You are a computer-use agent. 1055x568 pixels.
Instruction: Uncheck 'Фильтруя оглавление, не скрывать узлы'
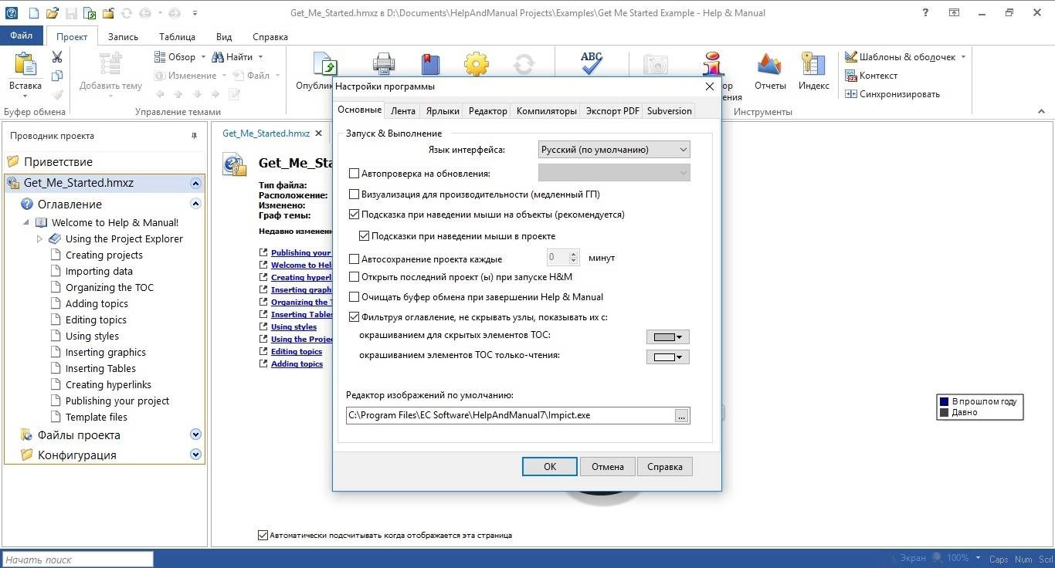[354, 317]
